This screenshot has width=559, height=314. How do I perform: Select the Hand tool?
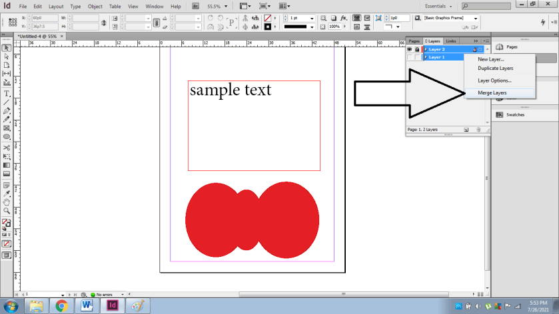pyautogui.click(x=7, y=202)
